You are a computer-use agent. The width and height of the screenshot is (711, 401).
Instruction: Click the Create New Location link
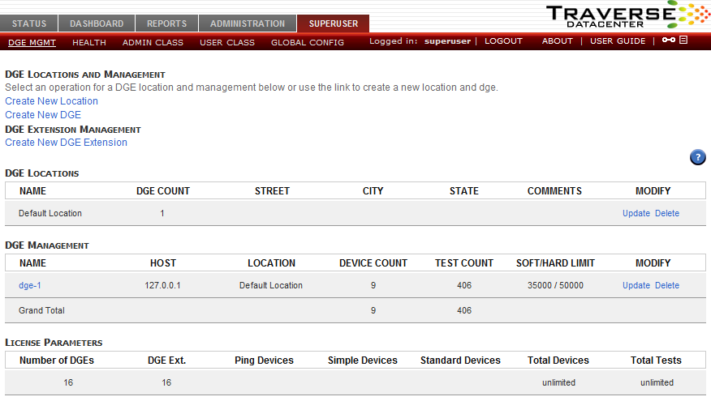51,101
